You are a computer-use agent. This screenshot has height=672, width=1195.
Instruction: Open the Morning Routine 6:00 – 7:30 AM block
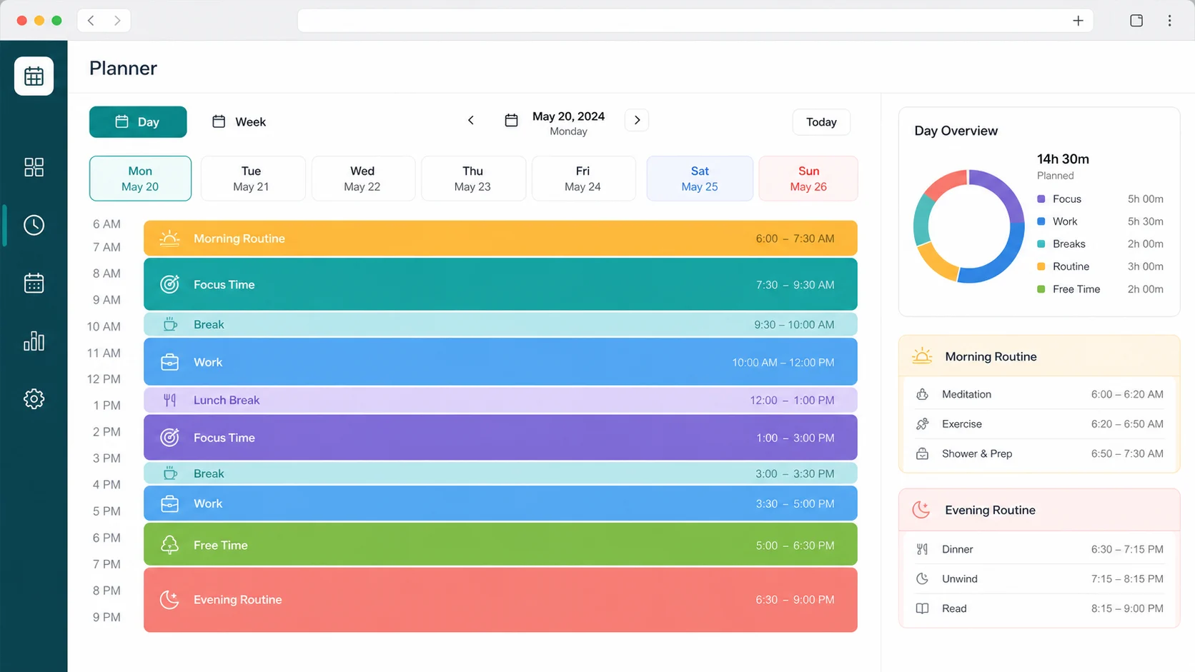tap(500, 239)
